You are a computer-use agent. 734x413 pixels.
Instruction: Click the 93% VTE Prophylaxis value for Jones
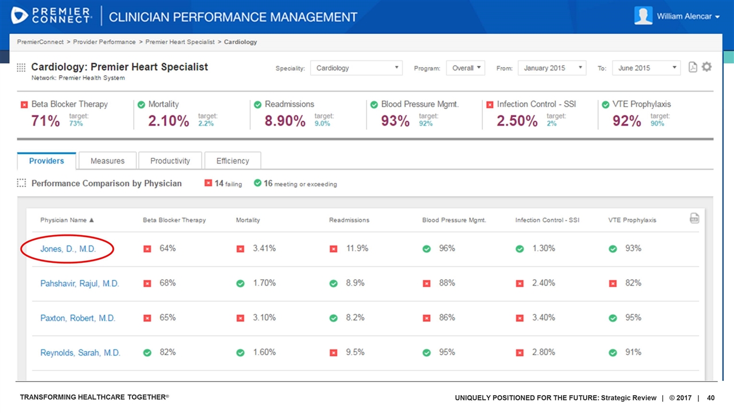[634, 248]
